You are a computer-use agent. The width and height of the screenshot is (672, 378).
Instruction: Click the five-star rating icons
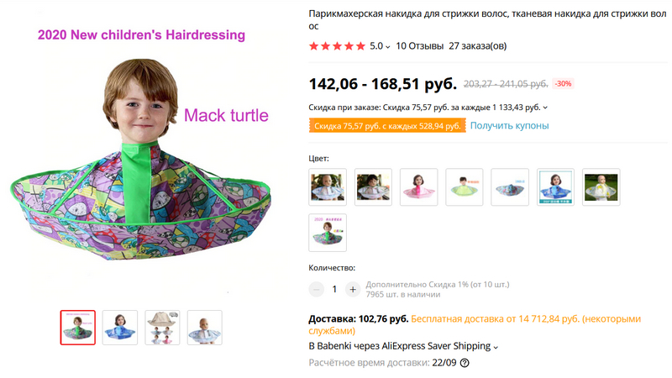coord(338,46)
